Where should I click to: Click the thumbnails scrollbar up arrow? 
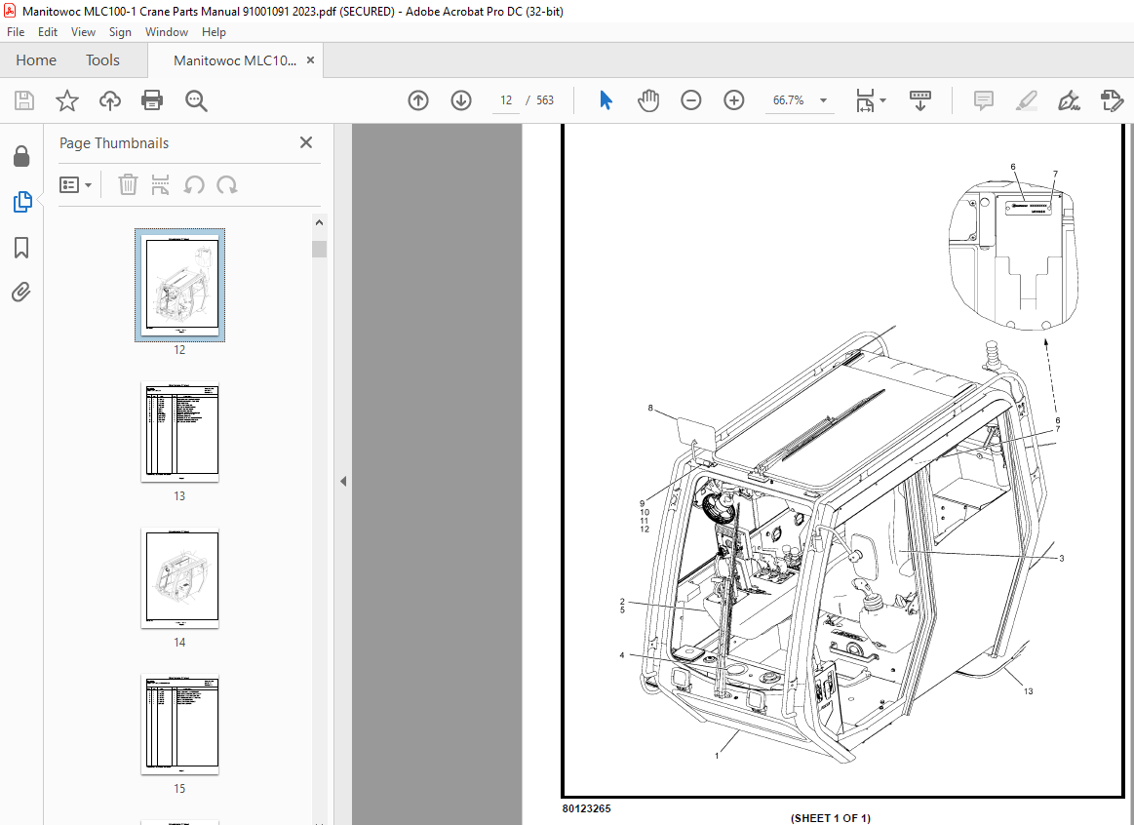[319, 222]
